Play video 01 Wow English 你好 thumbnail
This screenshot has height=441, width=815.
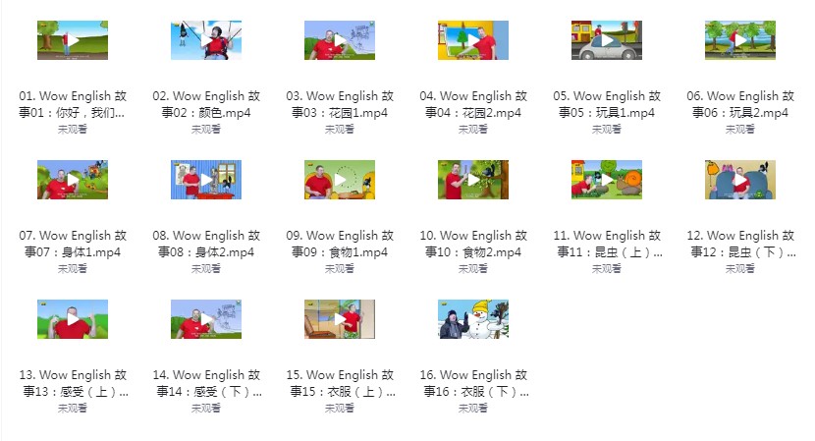click(73, 40)
